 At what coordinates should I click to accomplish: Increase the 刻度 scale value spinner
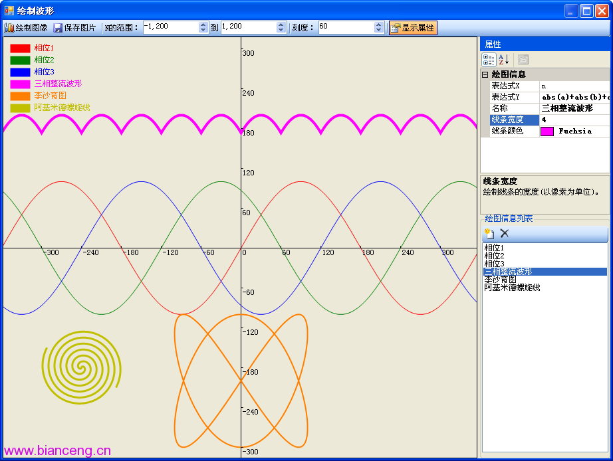(378, 25)
